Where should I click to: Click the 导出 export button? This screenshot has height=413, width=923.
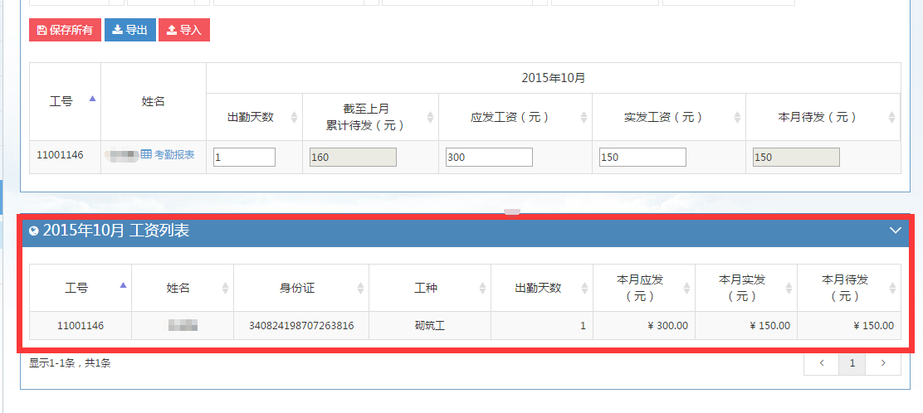tap(129, 30)
